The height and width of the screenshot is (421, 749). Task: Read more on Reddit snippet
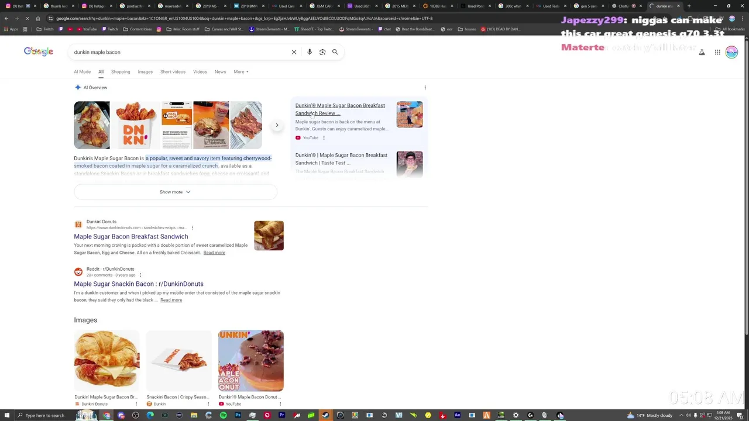(171, 300)
